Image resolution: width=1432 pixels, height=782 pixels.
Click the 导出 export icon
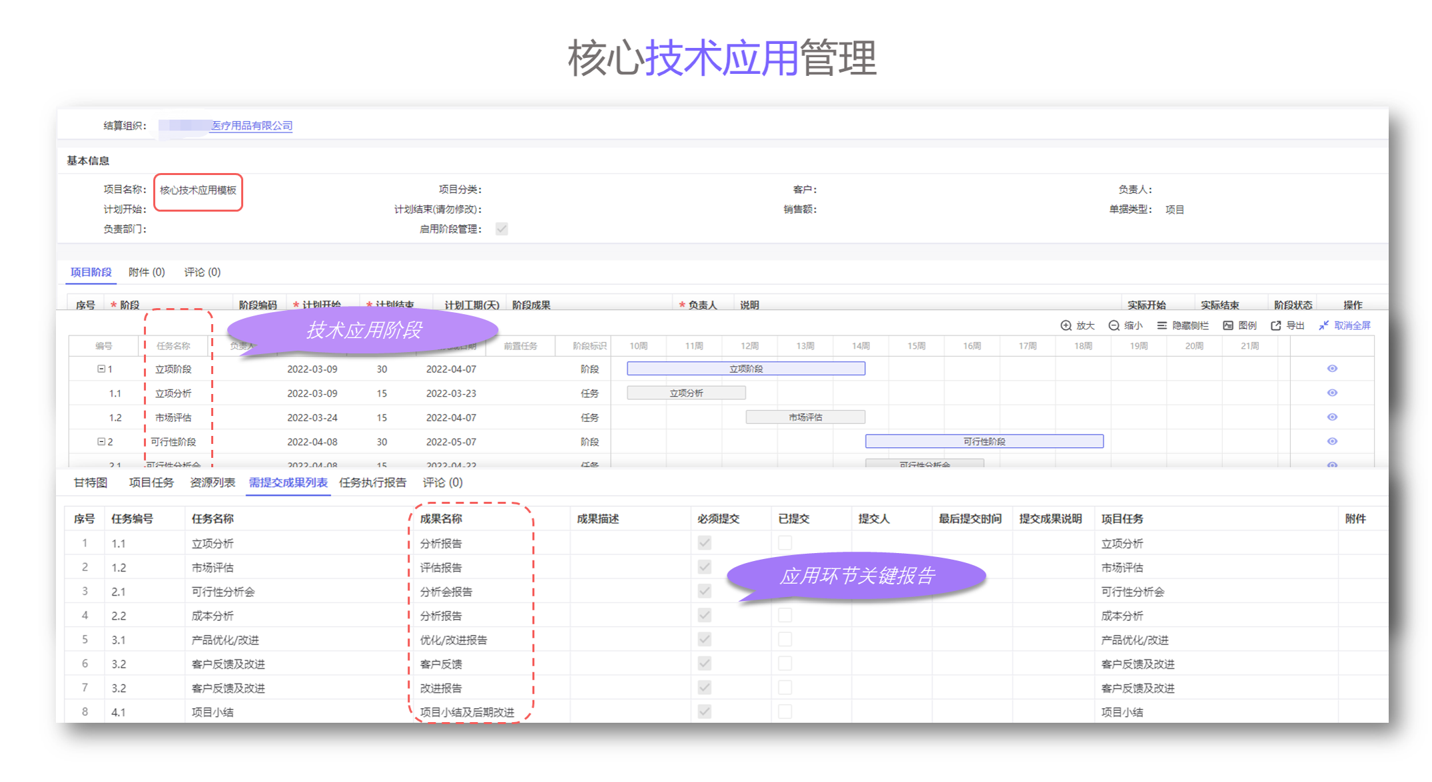tap(1275, 325)
